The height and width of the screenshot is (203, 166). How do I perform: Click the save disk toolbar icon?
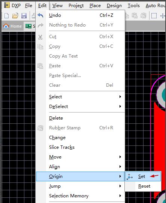[x=24, y=16]
